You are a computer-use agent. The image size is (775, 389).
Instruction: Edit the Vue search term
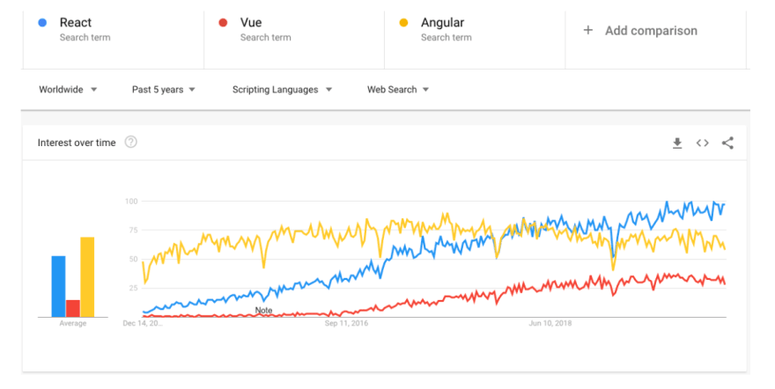click(294, 40)
